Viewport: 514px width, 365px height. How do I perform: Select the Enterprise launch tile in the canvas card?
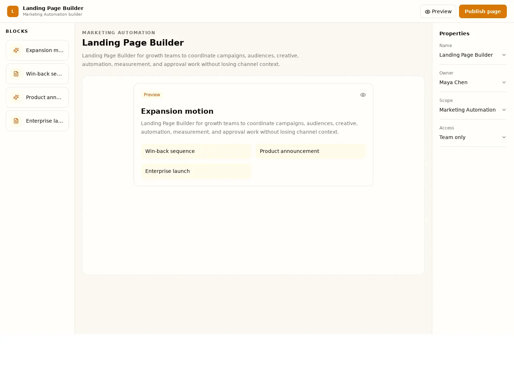point(196,171)
